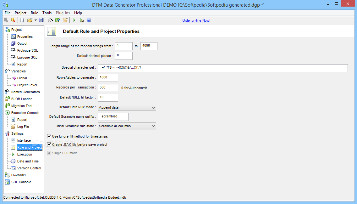
Task: Open the Log File item
Action: (23, 127)
